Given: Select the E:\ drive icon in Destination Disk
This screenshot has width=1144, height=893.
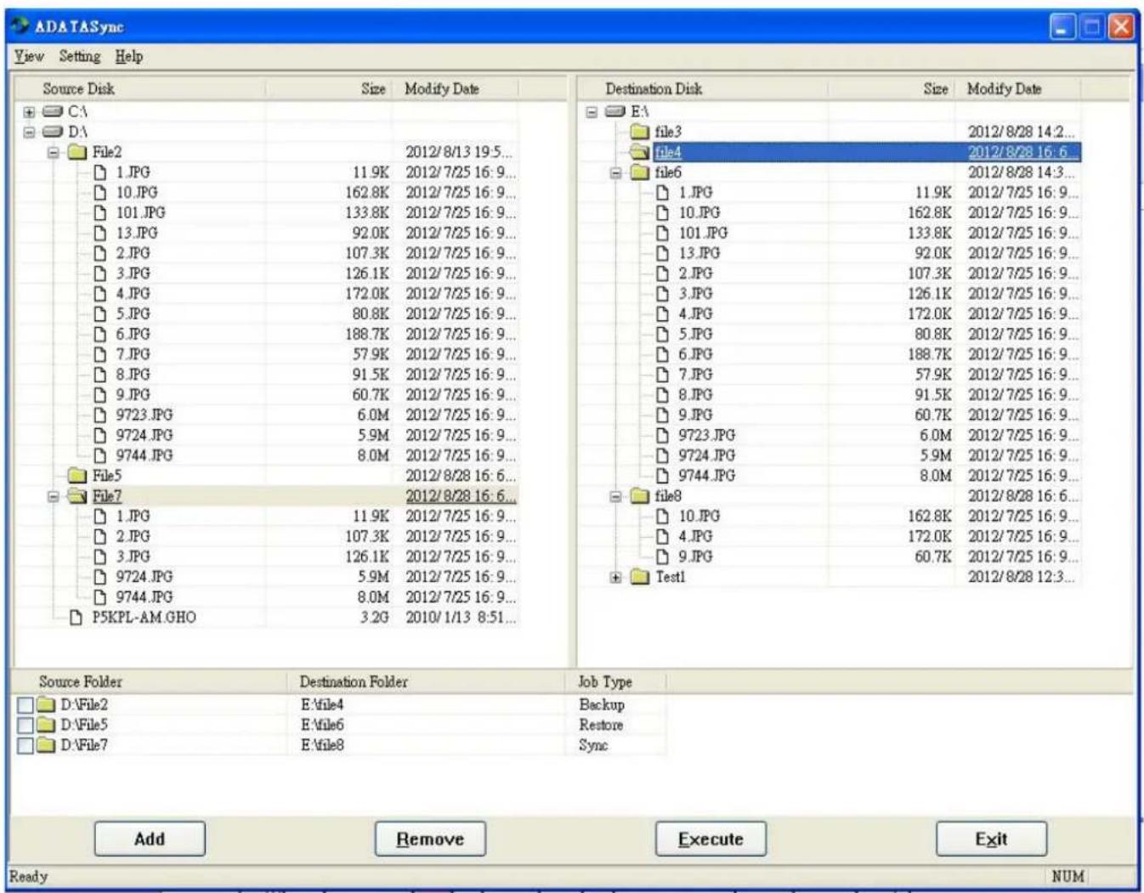Looking at the screenshot, I should coord(615,111).
